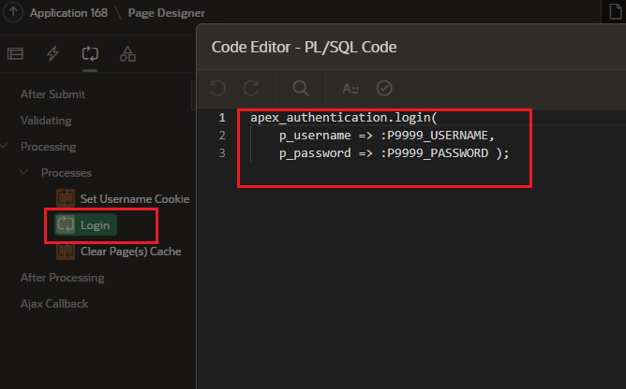Open Find with the magnifier icon
626x389 pixels.
coord(300,88)
